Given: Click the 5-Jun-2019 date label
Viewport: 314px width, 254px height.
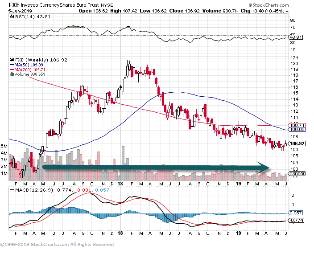Looking at the screenshot, I should (x=20, y=11).
